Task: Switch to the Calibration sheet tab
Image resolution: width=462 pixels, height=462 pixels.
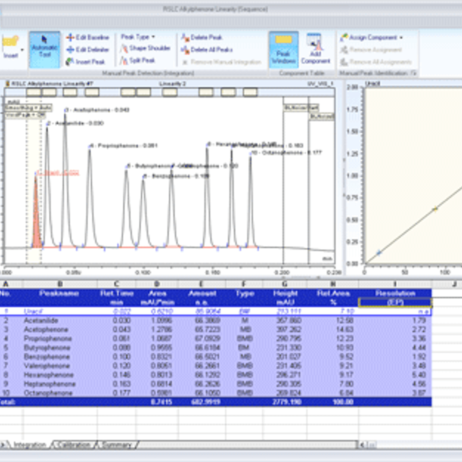Action: point(74,445)
